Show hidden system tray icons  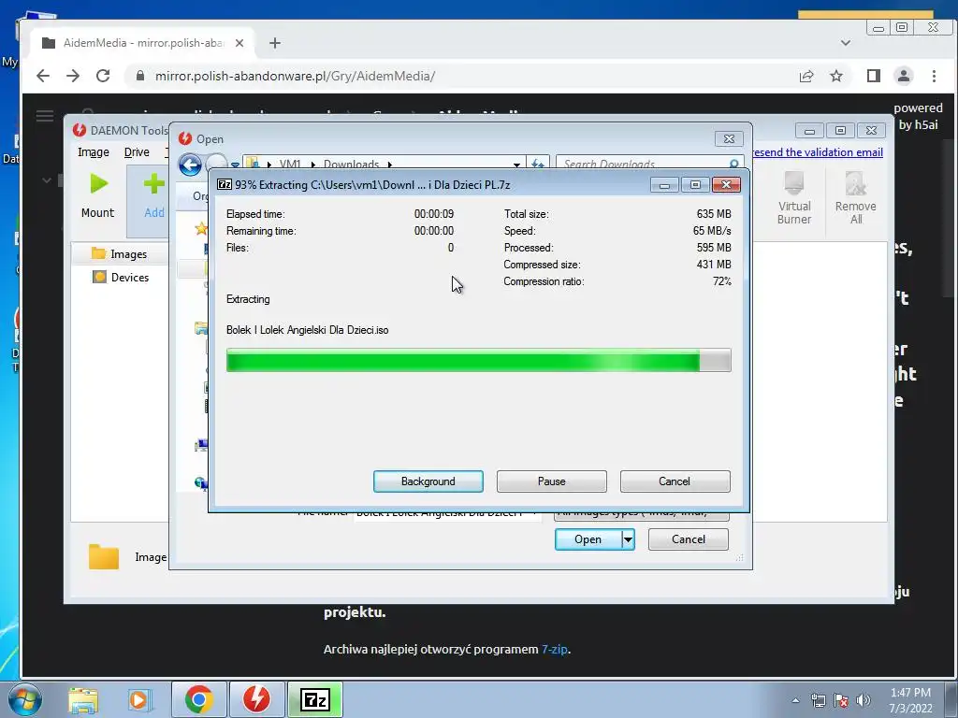point(795,700)
